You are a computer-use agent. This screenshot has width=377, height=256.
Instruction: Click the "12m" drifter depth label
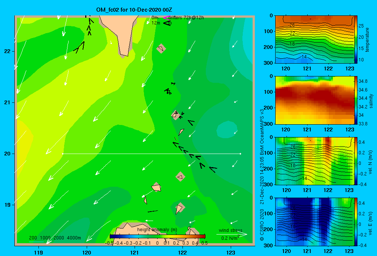pyautogui.click(x=156, y=23)
